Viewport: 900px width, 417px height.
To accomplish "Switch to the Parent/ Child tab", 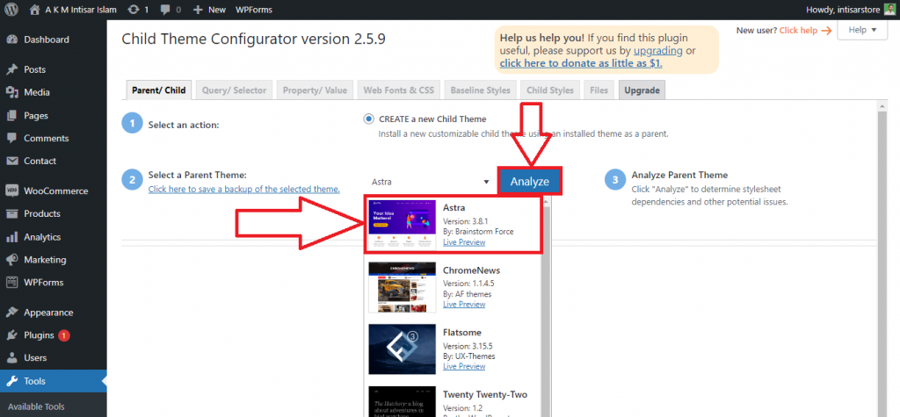I will [159, 90].
